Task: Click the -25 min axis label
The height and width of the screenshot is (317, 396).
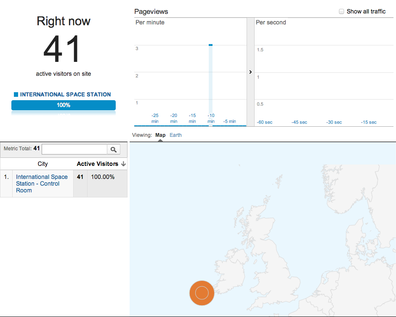Action: pyautogui.click(x=155, y=118)
